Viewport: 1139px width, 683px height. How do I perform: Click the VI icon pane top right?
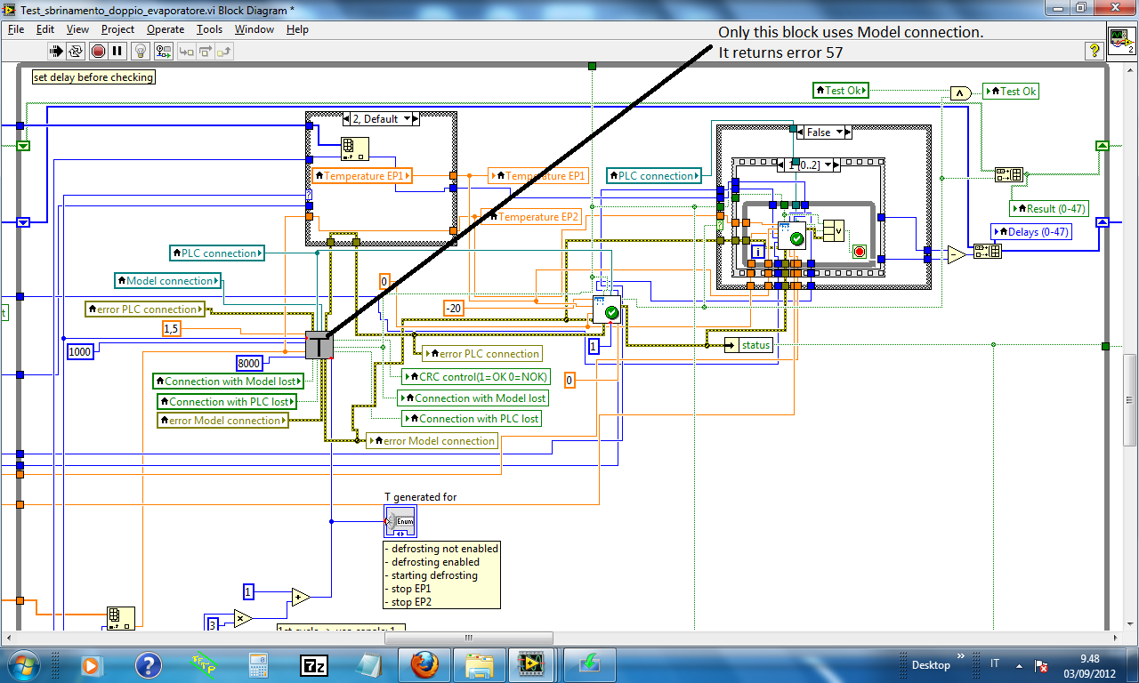[x=1120, y=40]
